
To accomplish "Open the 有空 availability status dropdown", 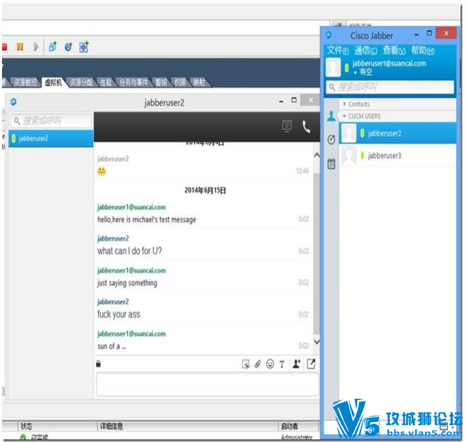I will [x=363, y=72].
